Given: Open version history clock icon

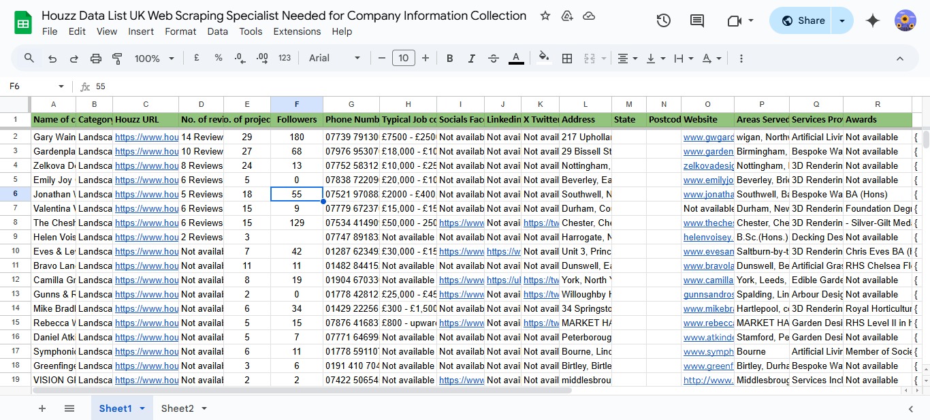Looking at the screenshot, I should [x=664, y=20].
